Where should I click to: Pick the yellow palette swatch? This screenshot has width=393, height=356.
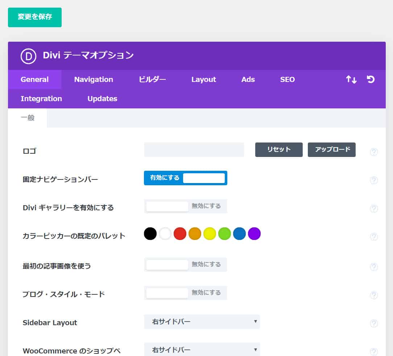coord(210,234)
